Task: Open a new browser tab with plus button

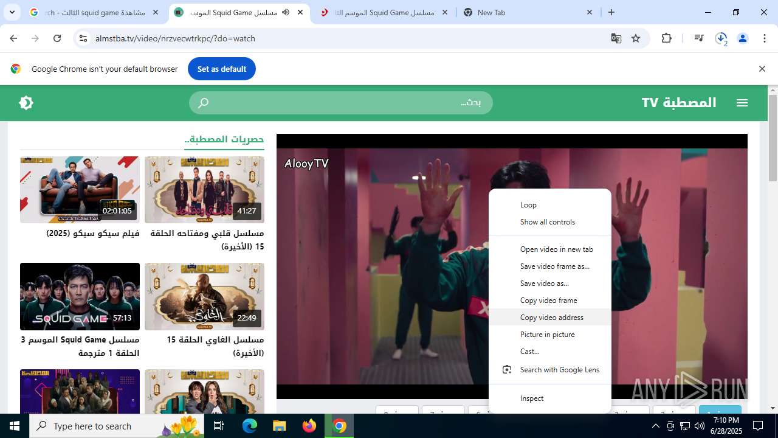Action: click(611, 12)
